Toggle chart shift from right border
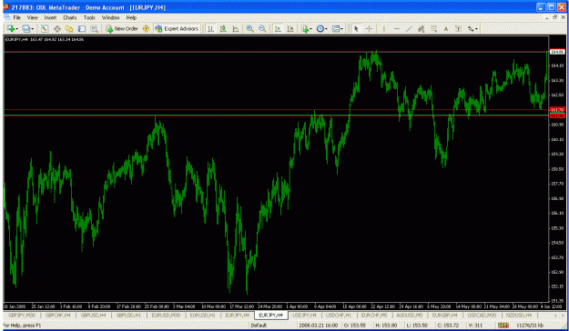Image resolution: width=569 pixels, height=331 pixels. [290, 28]
